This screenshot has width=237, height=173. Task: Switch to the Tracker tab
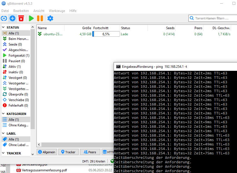tap(68, 152)
